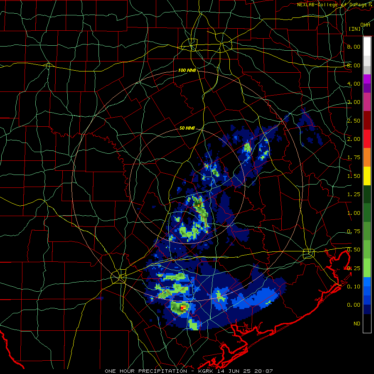
Task: Click the 0.10 legend value label
Action: coord(354,287)
